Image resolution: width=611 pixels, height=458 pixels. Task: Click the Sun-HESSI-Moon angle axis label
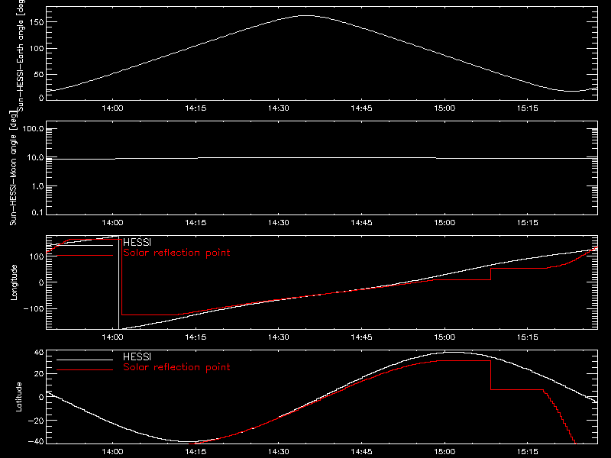[13, 168]
